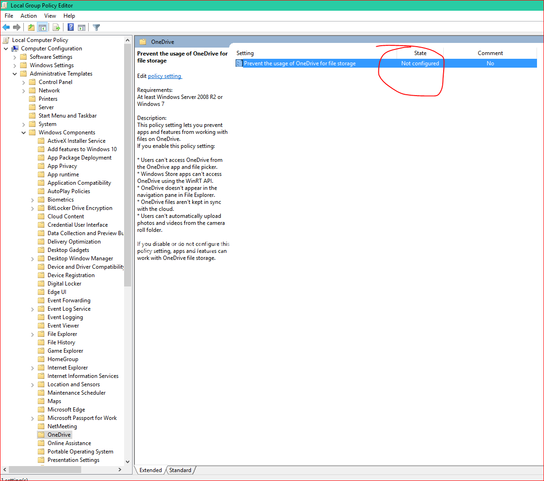
Task: Toggle the Show/Hide Console Tree icon
Action: (42, 28)
